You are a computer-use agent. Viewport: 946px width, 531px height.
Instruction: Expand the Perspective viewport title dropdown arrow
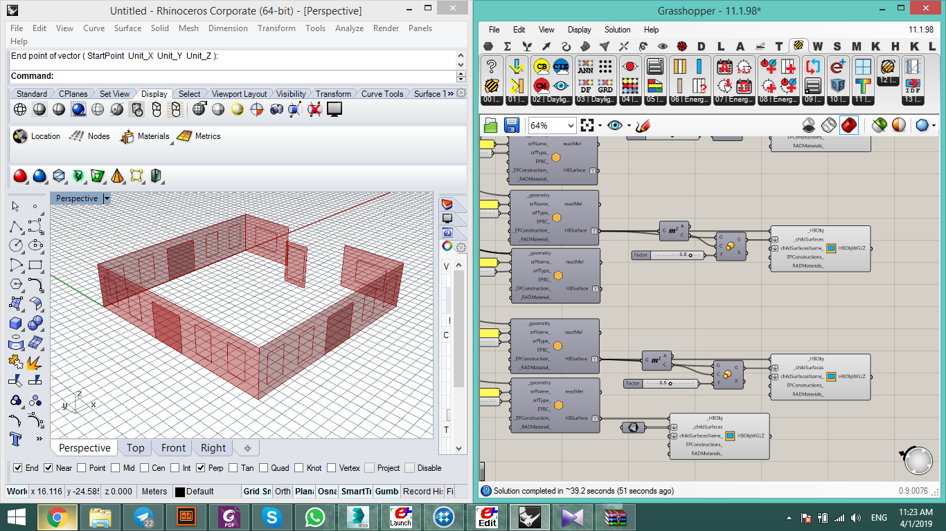pyautogui.click(x=107, y=198)
